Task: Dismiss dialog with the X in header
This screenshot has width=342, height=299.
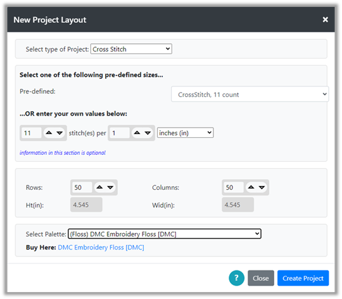Action: click(325, 20)
